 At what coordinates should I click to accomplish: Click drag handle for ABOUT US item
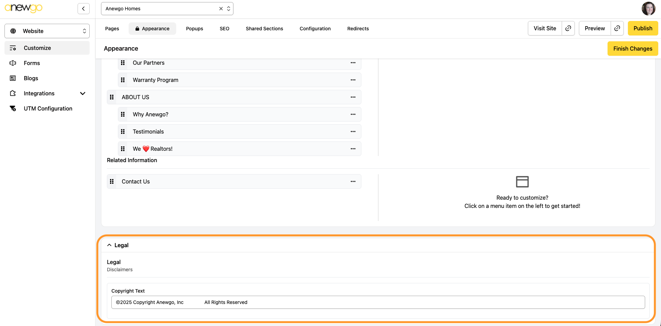[x=112, y=97]
